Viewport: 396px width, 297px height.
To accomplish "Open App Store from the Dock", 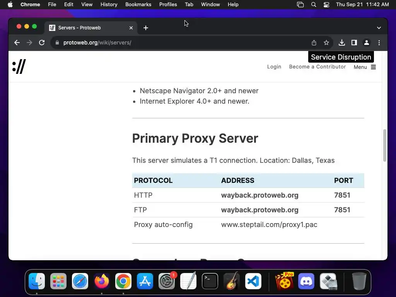I will pos(145,281).
